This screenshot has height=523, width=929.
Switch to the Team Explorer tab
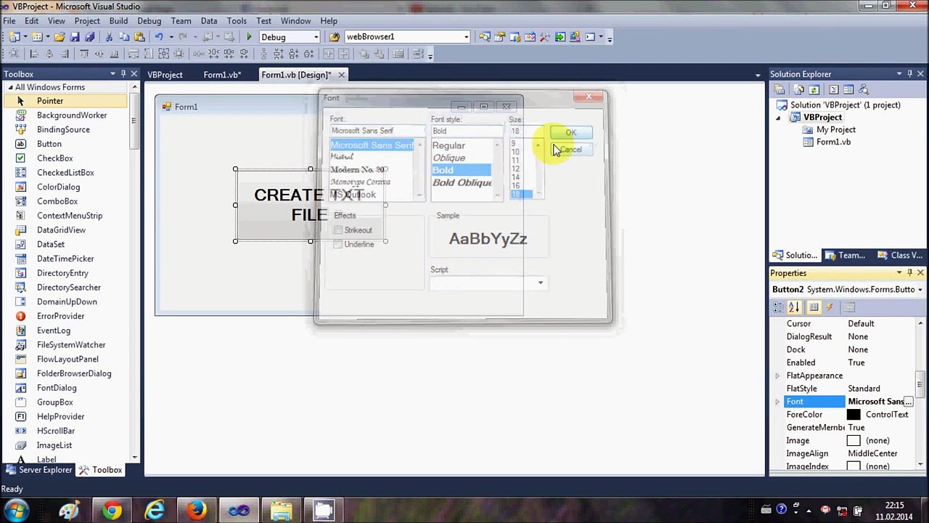click(x=846, y=256)
